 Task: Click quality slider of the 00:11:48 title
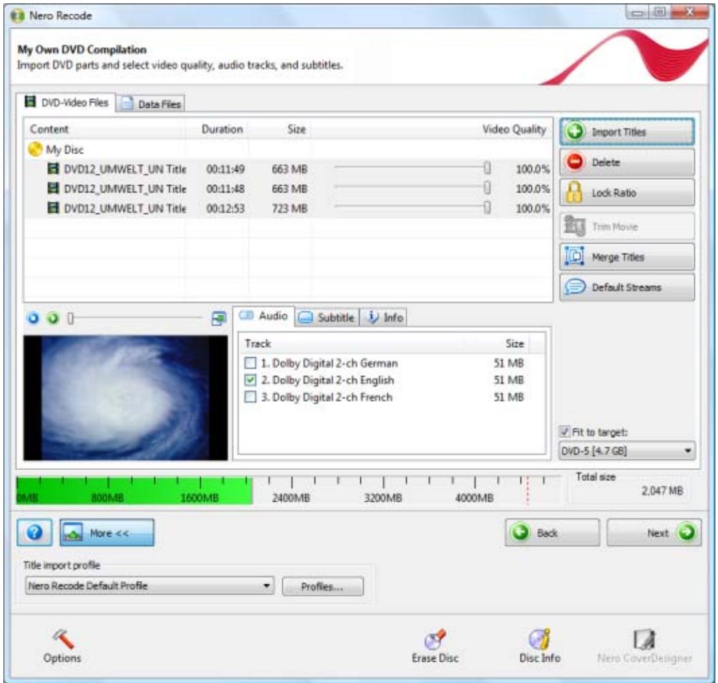coord(487,188)
